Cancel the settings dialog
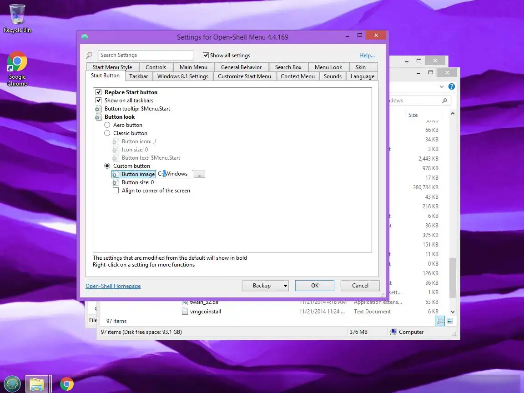The height and width of the screenshot is (393, 524). [x=360, y=286]
